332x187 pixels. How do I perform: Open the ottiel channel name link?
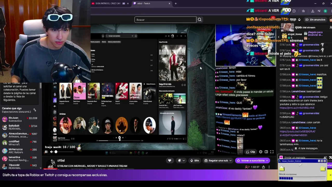[61, 161]
